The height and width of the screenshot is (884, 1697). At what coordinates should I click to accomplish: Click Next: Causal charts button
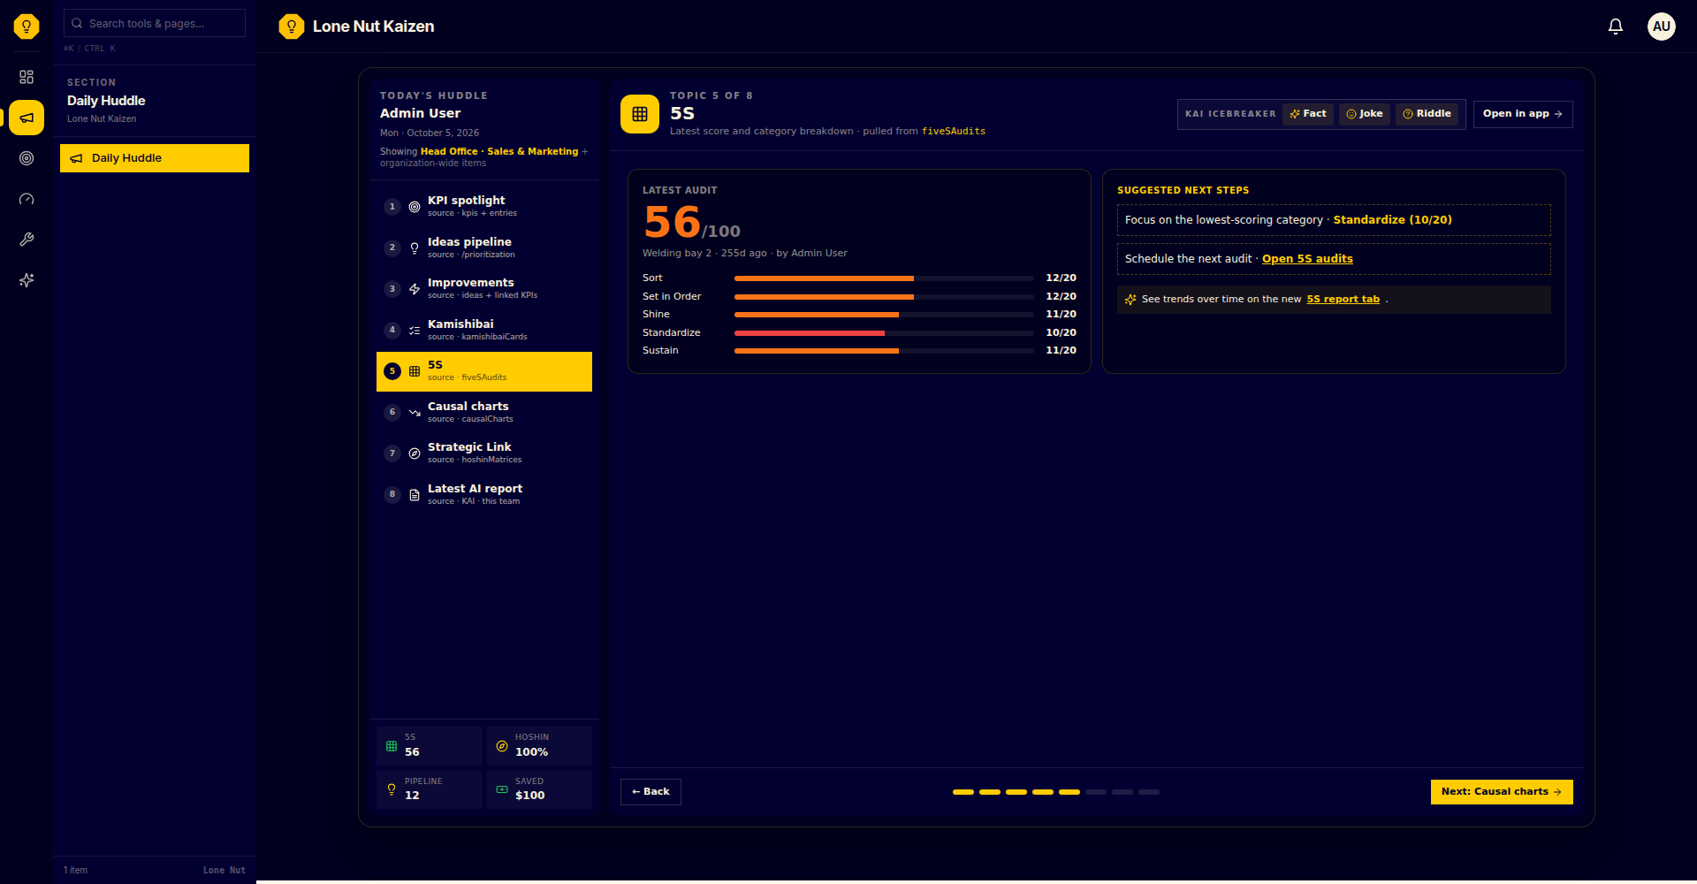point(1502,792)
